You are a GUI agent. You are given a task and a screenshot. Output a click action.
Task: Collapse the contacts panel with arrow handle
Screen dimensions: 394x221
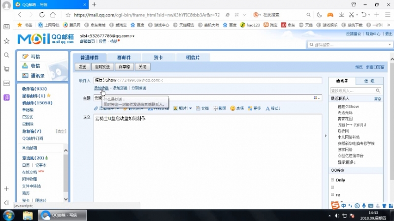pos(326,136)
